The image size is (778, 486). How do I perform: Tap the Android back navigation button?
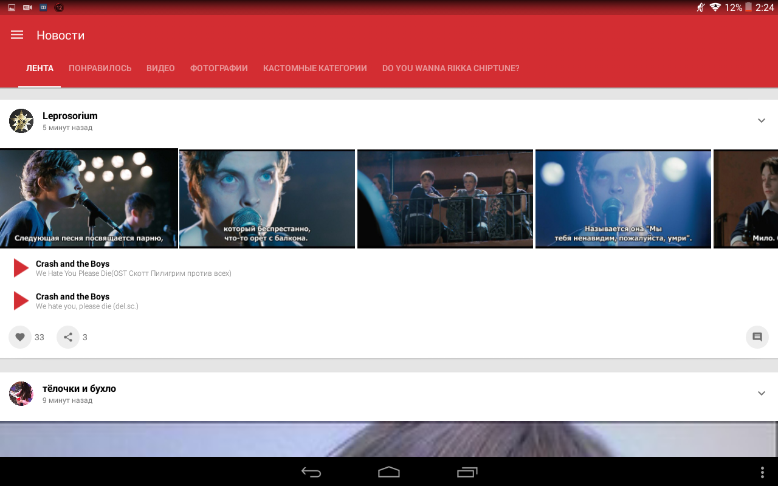click(x=311, y=472)
